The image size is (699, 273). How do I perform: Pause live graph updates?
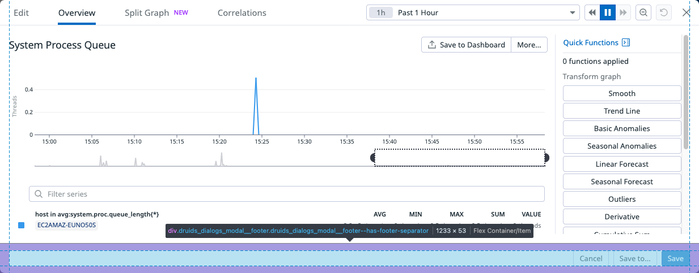click(x=608, y=12)
